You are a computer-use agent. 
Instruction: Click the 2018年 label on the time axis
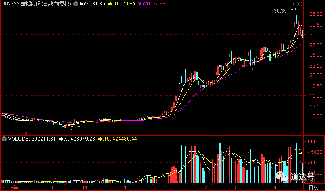[x=10, y=188]
